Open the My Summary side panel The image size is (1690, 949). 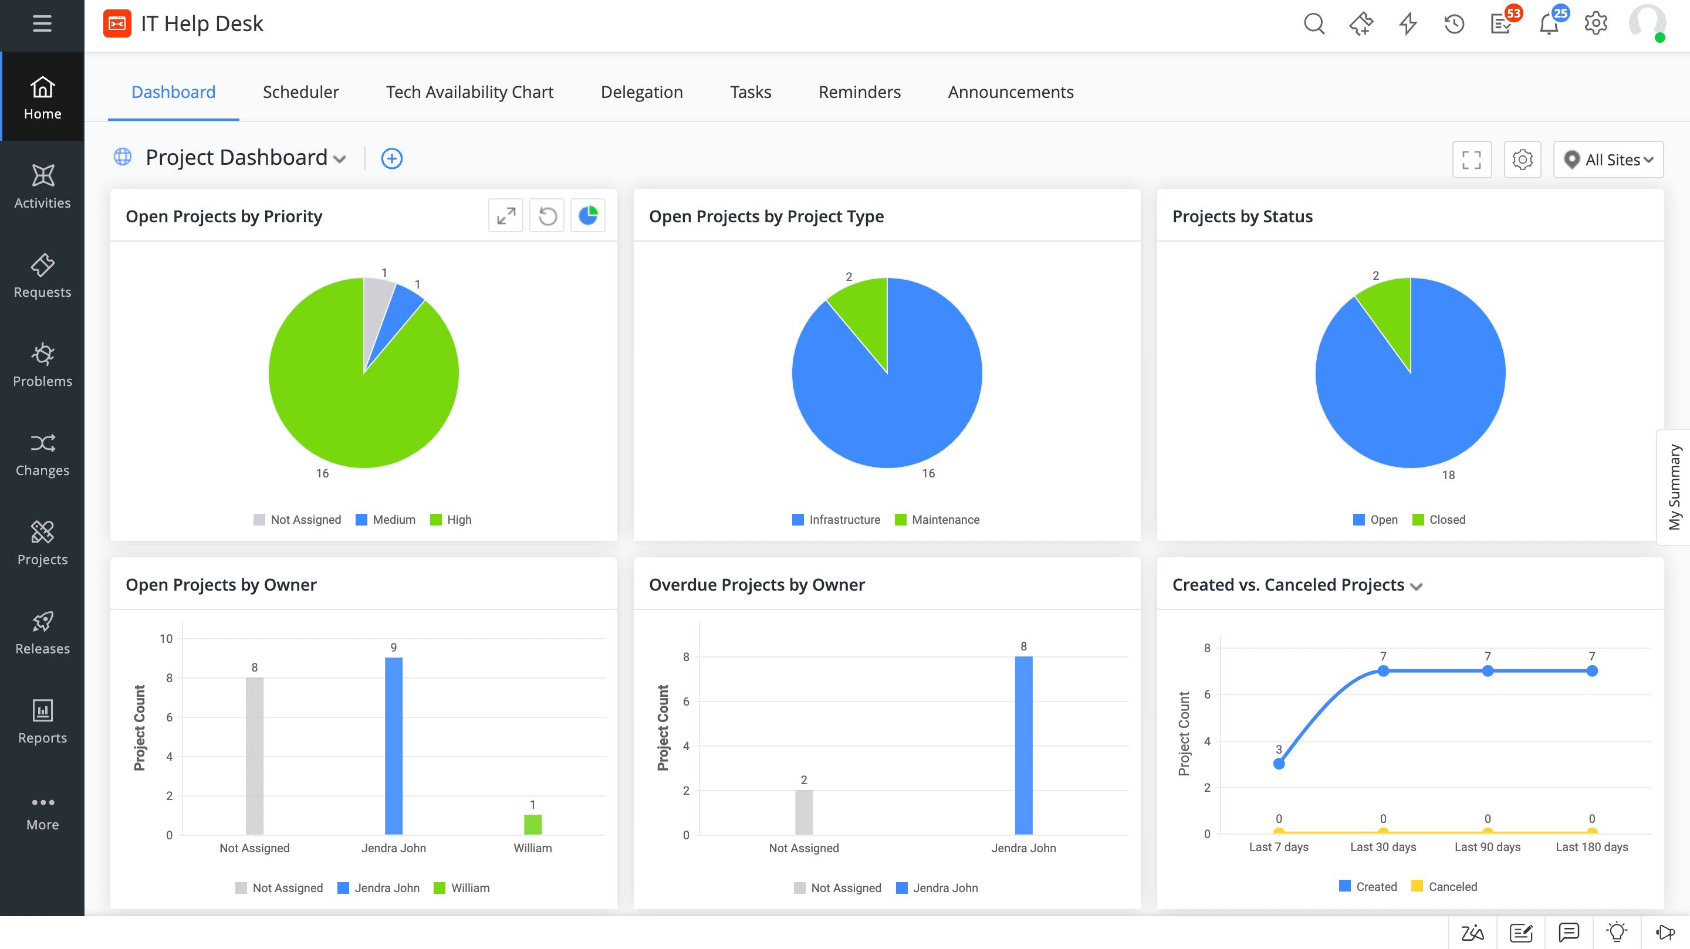(x=1674, y=487)
